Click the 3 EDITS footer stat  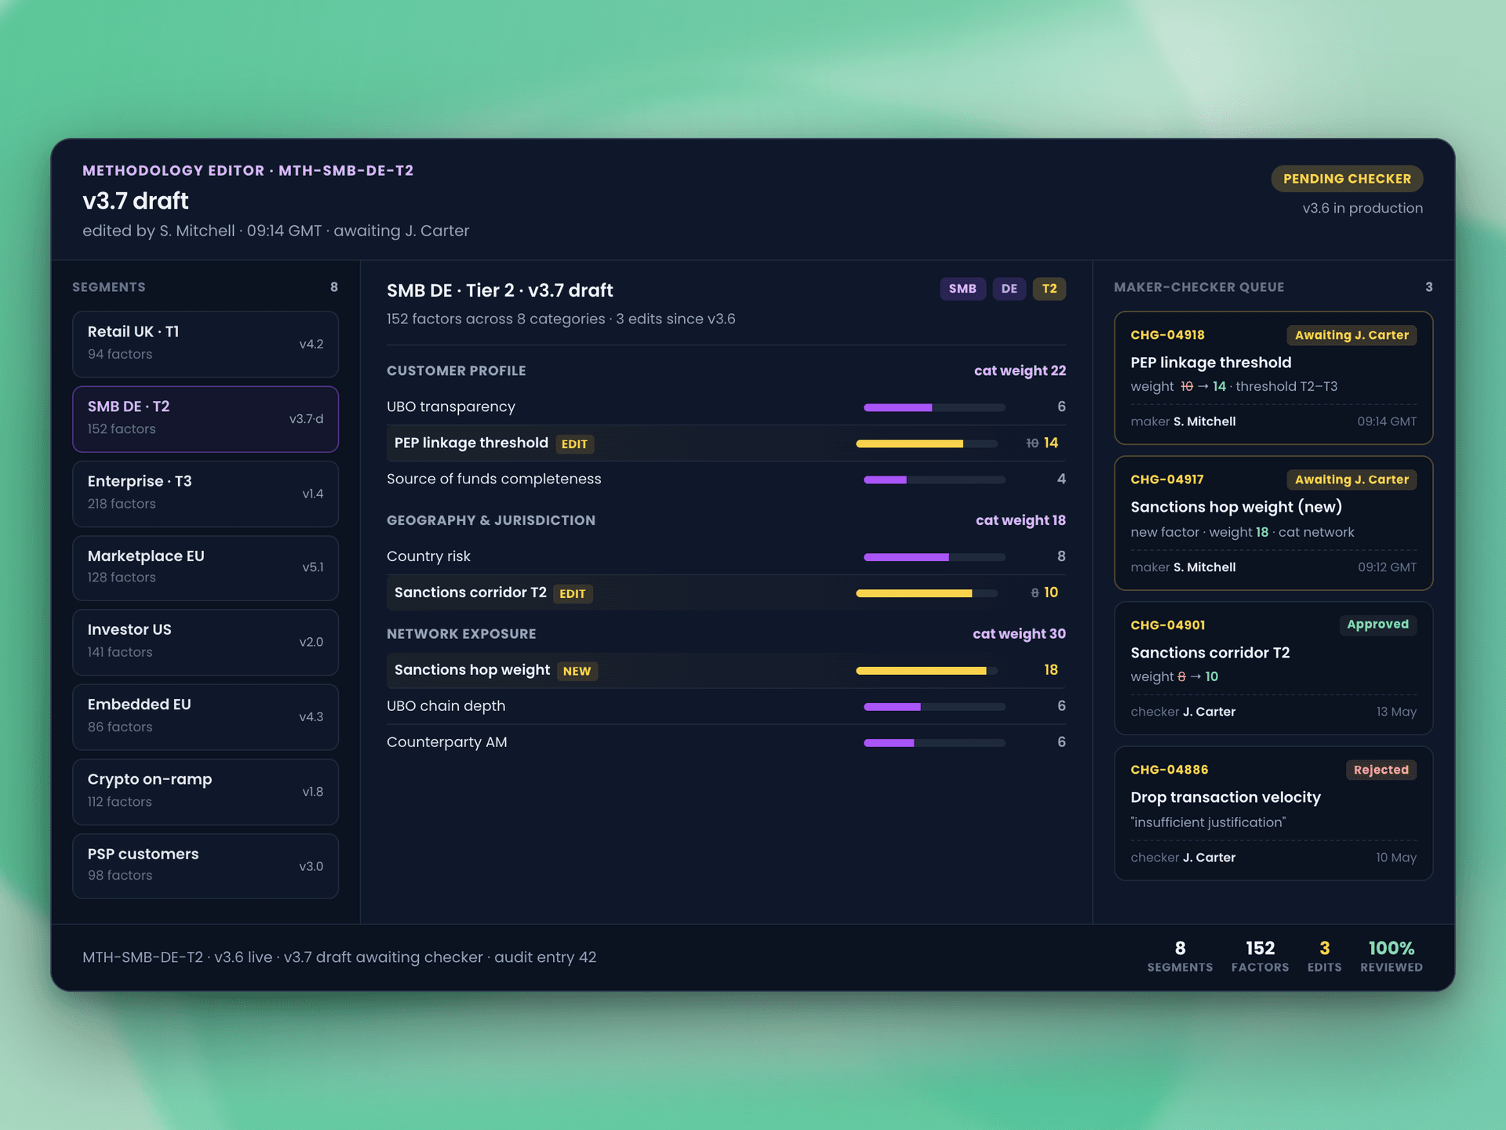coord(1324,956)
